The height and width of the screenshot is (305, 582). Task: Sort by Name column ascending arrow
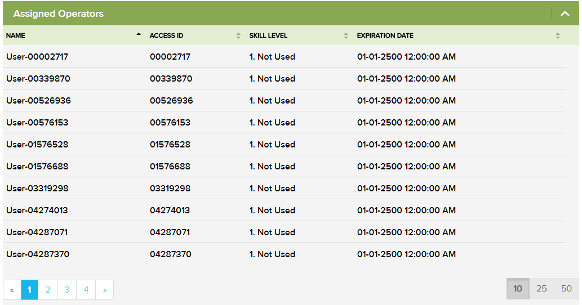pos(139,35)
